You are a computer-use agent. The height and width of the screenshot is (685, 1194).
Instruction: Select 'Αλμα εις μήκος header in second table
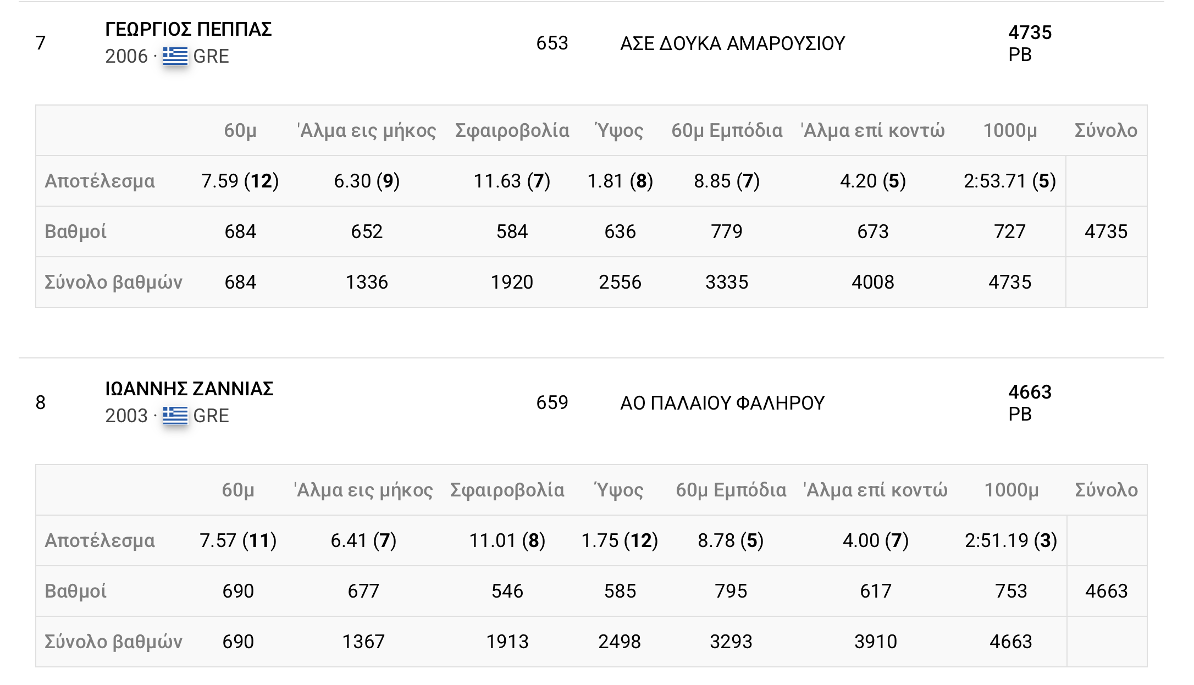pyautogui.click(x=363, y=490)
